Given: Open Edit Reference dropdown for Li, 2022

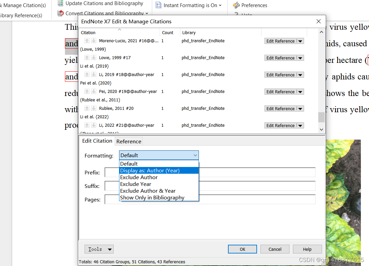Looking at the screenshot, I should [x=300, y=126].
